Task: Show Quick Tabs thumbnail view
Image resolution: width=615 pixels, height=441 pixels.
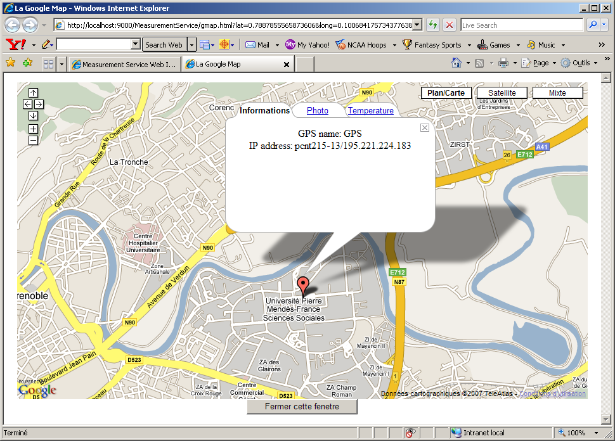Action: tap(49, 64)
